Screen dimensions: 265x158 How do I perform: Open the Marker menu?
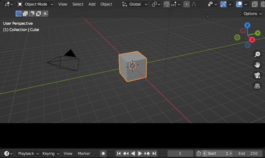(x=84, y=153)
